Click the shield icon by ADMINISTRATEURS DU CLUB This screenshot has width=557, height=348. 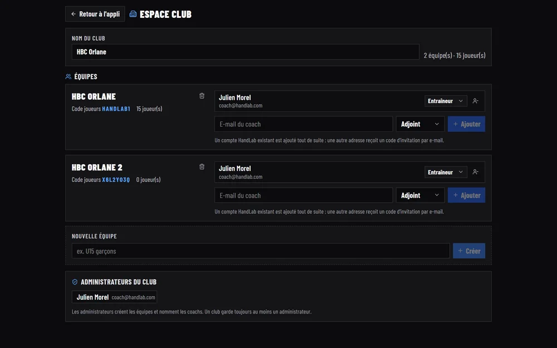pos(75,282)
